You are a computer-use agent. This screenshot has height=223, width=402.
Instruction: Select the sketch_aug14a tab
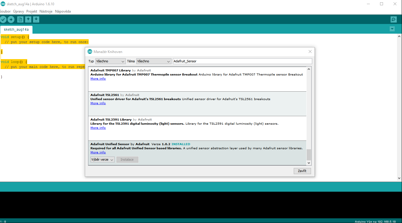click(x=16, y=30)
